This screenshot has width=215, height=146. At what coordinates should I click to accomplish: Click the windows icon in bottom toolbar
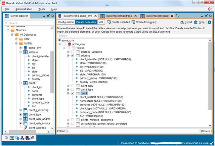33,138
